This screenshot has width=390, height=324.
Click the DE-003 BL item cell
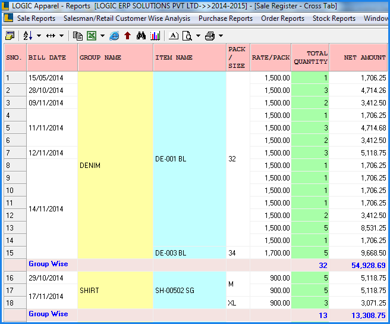click(190, 253)
